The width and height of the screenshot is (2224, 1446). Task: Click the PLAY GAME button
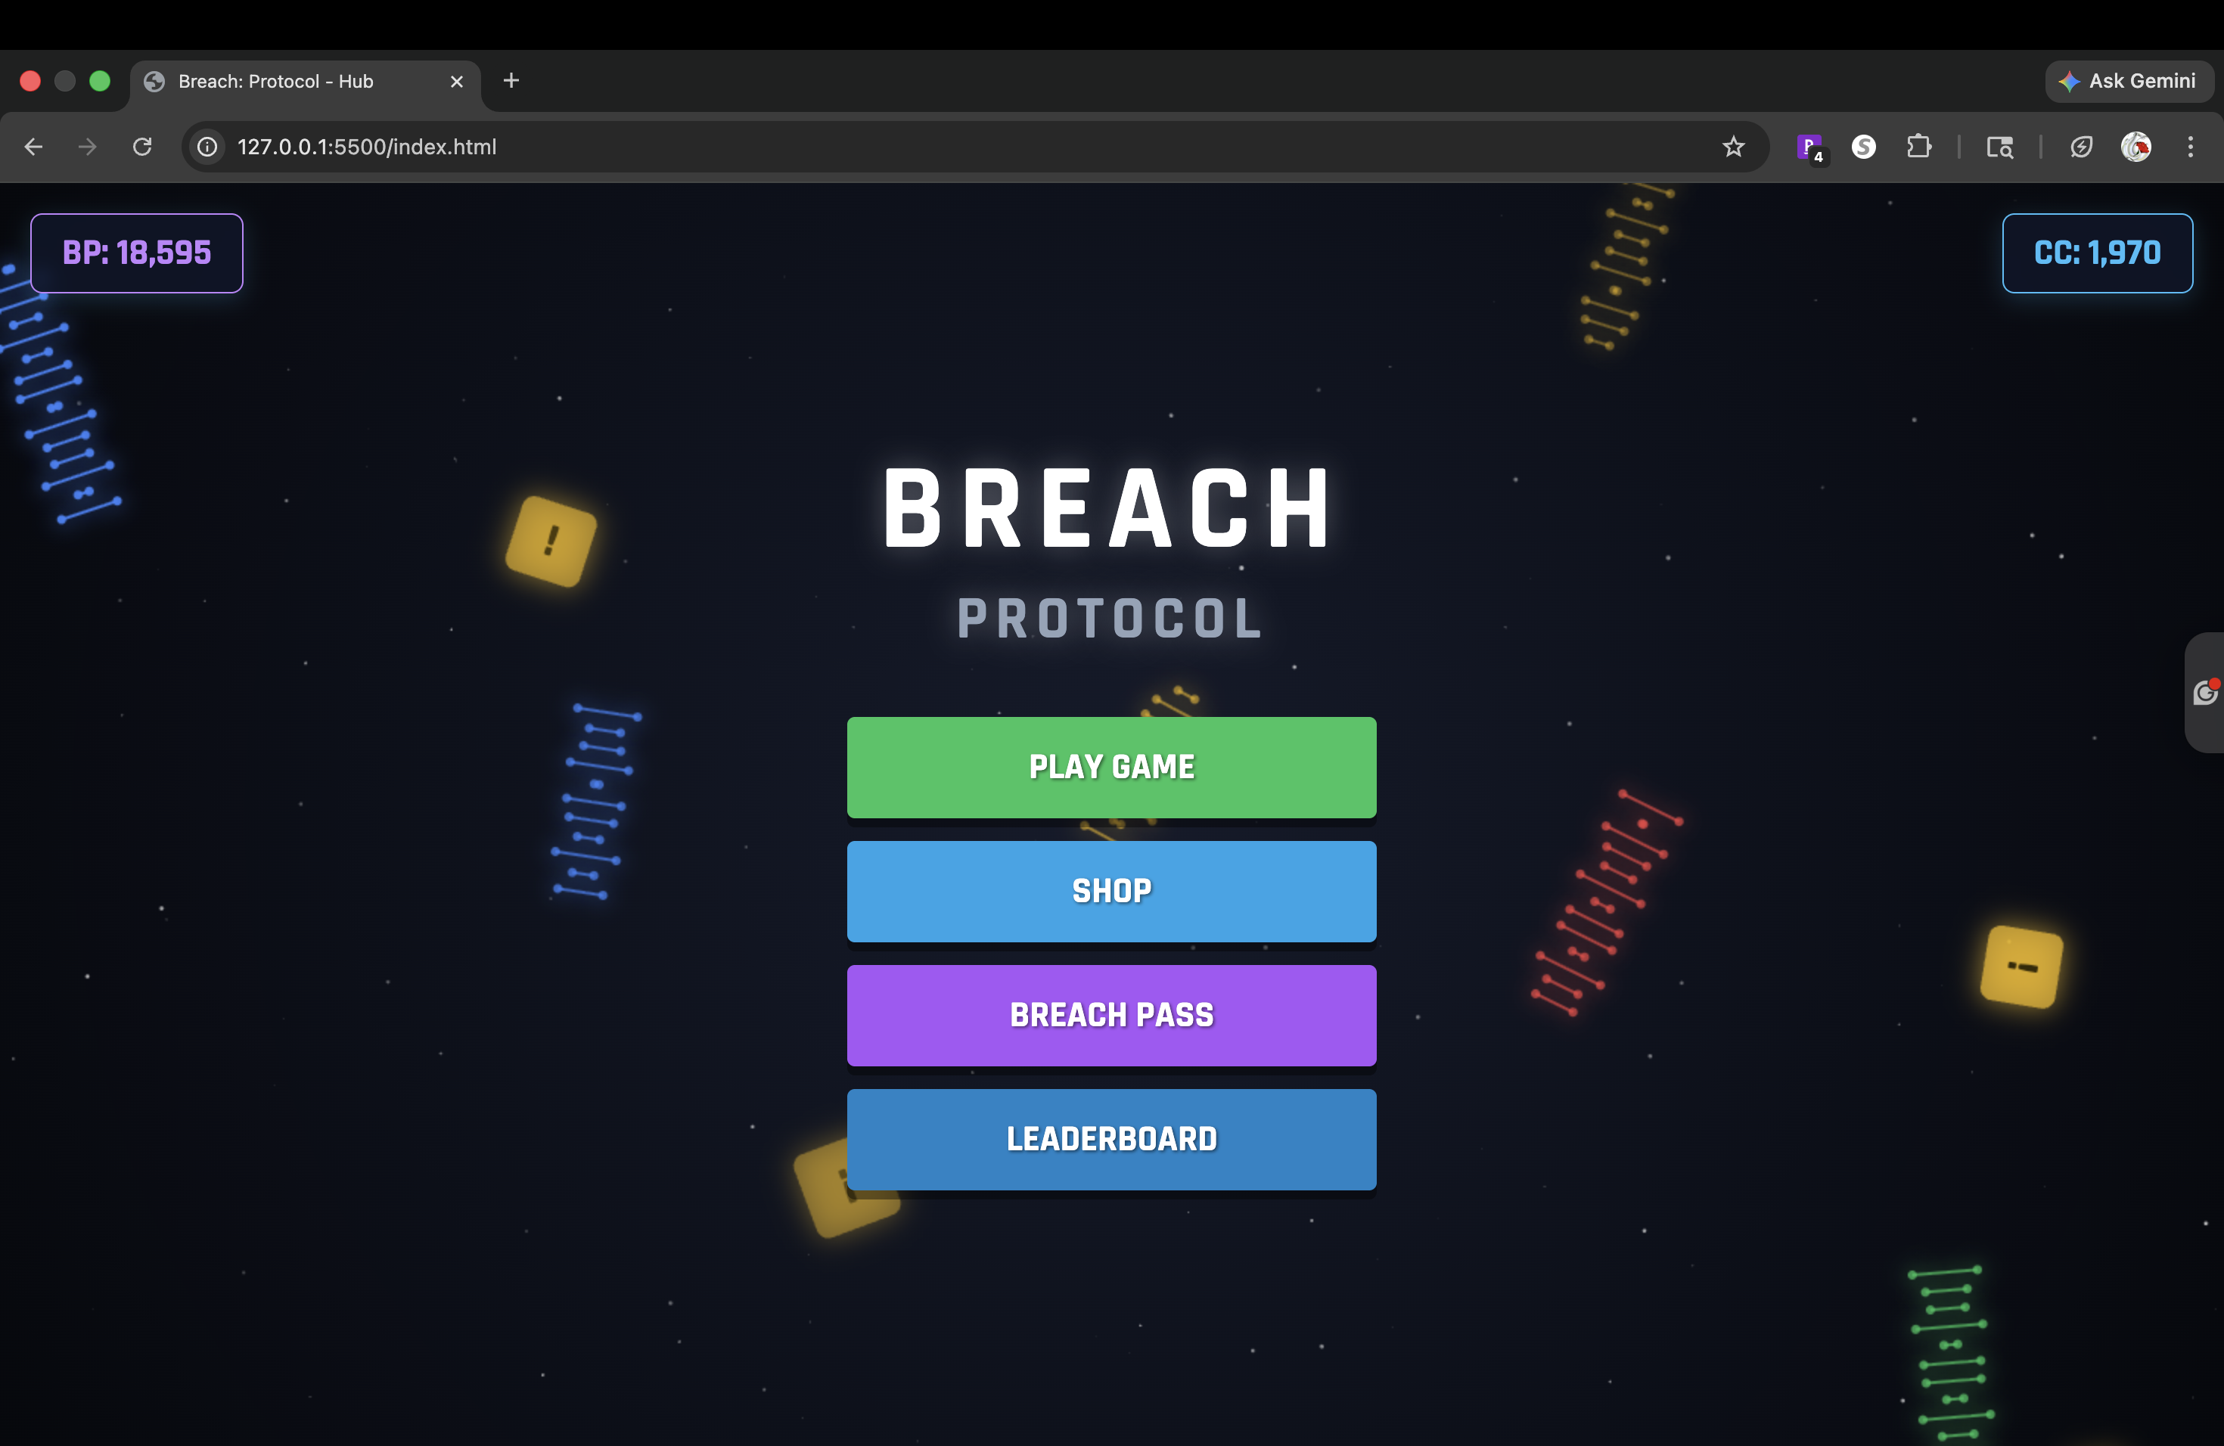(1111, 767)
